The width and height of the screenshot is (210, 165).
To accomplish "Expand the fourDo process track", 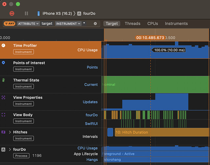I will [10, 149].
